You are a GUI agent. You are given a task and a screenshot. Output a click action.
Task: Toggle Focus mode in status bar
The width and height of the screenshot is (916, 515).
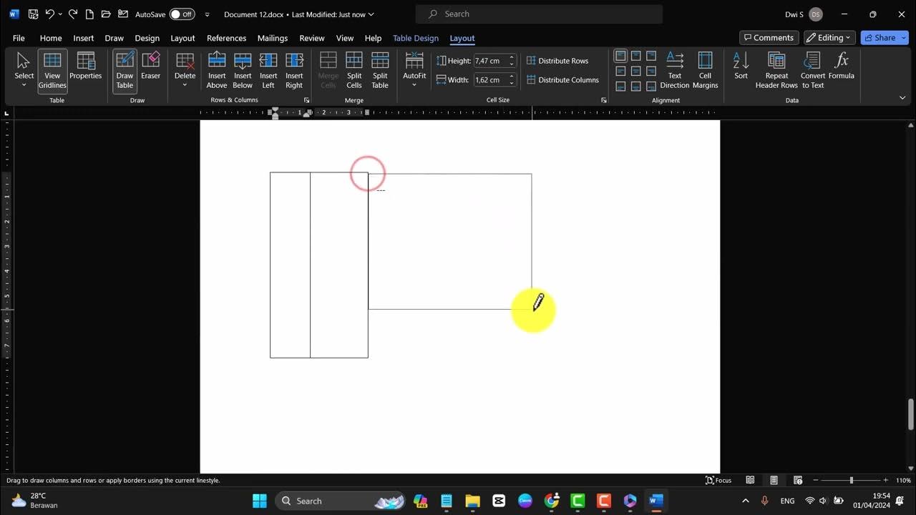point(718,480)
